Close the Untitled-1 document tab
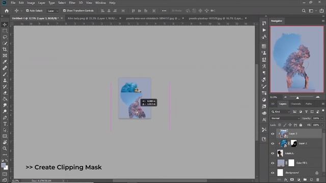326x183 pixels. (62, 18)
